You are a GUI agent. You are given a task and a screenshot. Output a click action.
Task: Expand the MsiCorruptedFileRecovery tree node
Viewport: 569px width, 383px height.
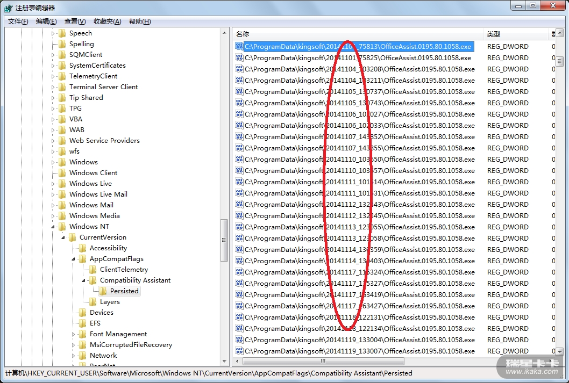(x=73, y=345)
